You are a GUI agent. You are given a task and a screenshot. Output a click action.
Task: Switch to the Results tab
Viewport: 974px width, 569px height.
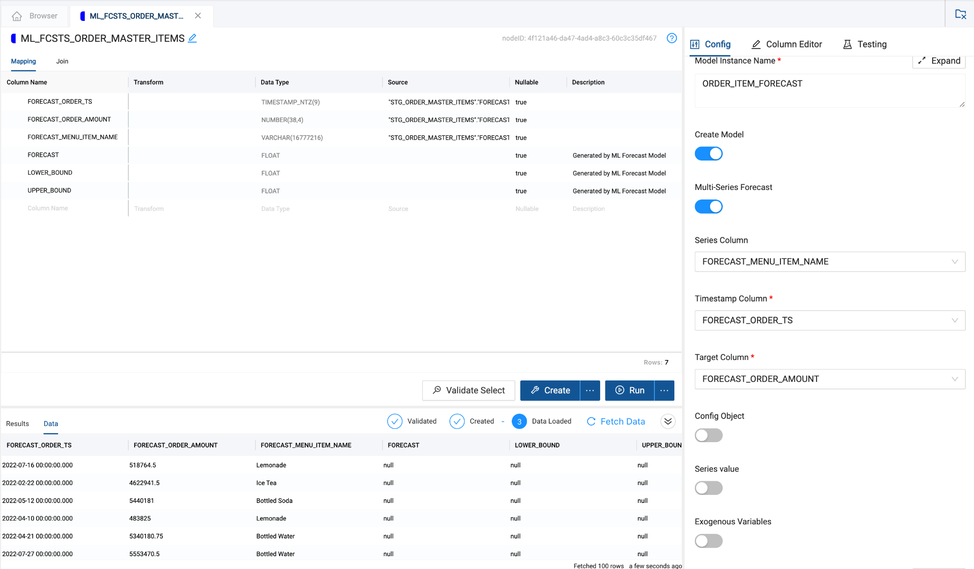[18, 424]
